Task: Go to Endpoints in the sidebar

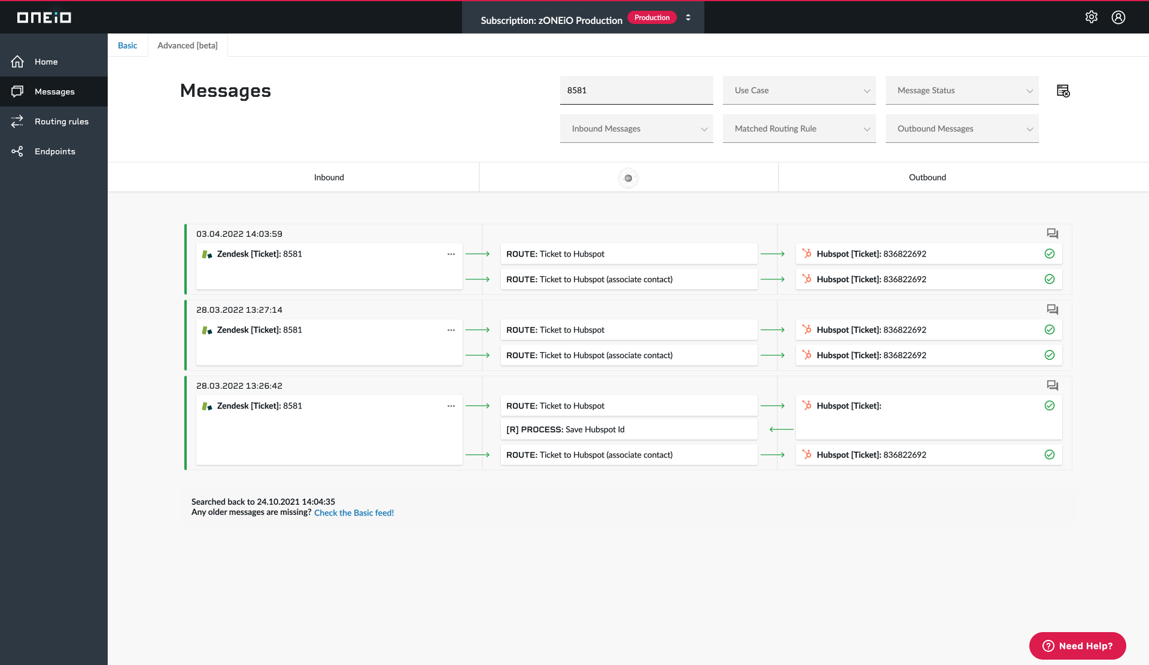Action: pos(54,151)
